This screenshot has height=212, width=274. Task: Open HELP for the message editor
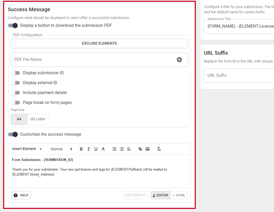[21, 195]
